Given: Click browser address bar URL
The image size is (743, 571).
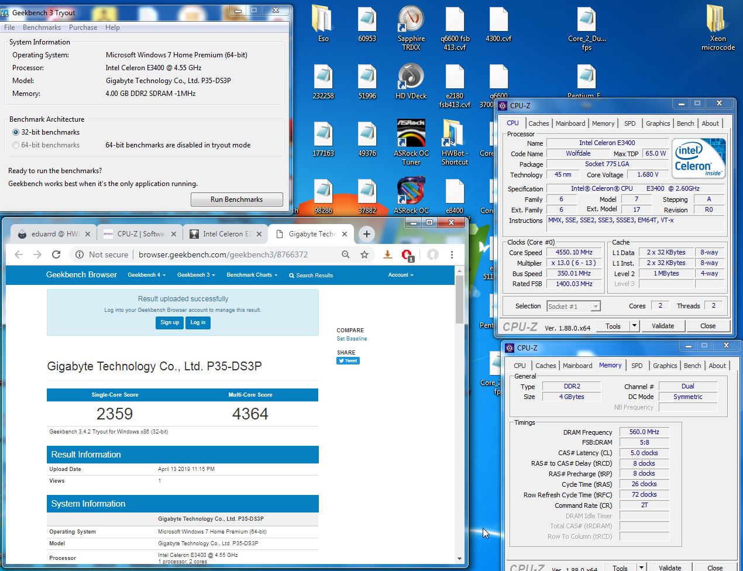Looking at the screenshot, I should 222,254.
